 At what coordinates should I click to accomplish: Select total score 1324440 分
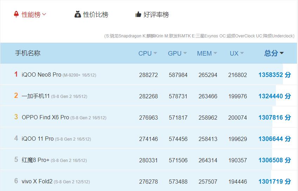click(274, 96)
